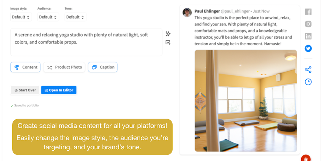Click the Open In Editor button
The height and width of the screenshot is (161, 323).
click(59, 90)
